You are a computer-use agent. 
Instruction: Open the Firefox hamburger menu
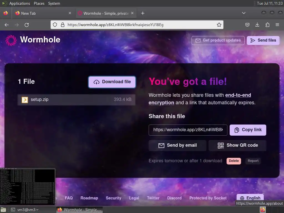click(277, 25)
